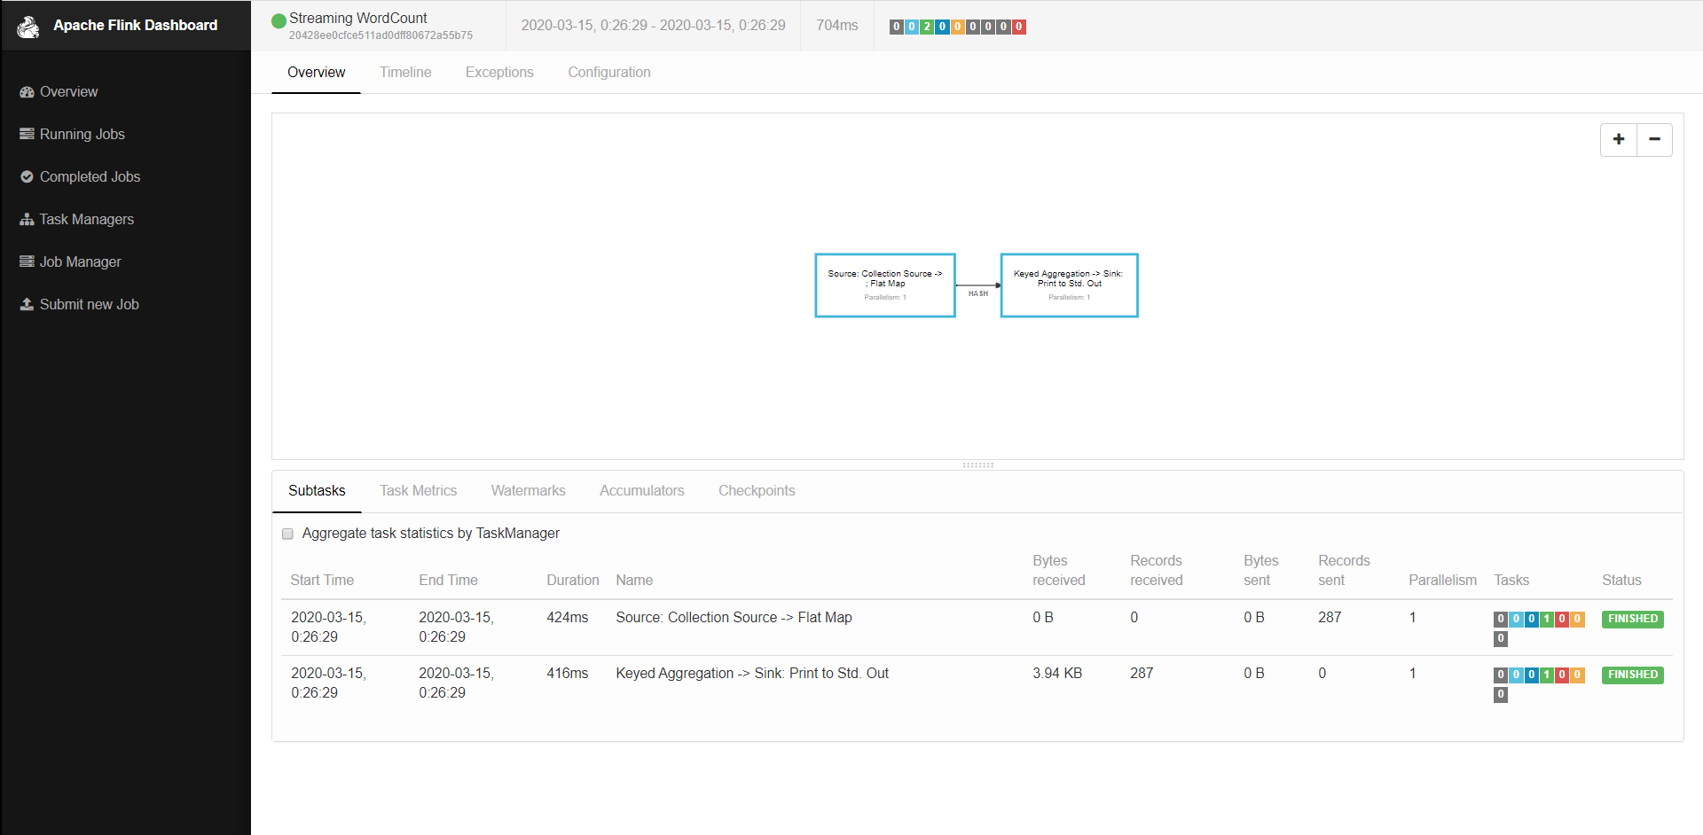Open the Watermarks tab
1703x835 pixels.
[x=528, y=491]
